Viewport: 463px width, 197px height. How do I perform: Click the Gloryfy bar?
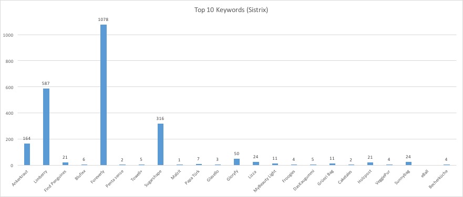(237, 162)
